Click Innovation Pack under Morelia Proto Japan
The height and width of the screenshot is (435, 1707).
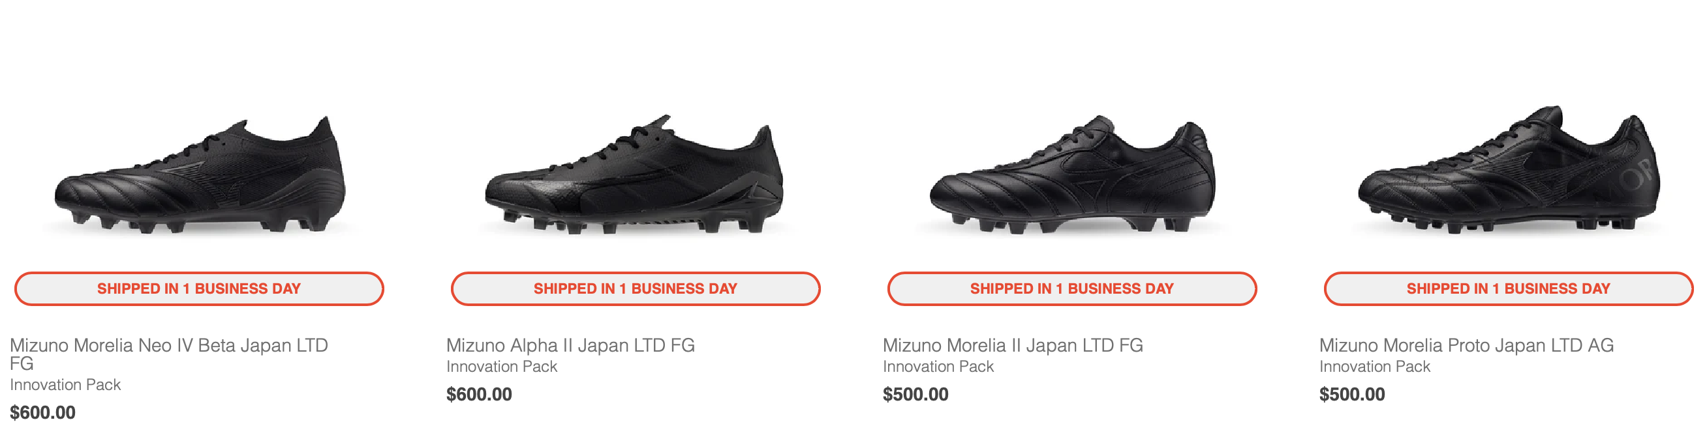point(1375,366)
